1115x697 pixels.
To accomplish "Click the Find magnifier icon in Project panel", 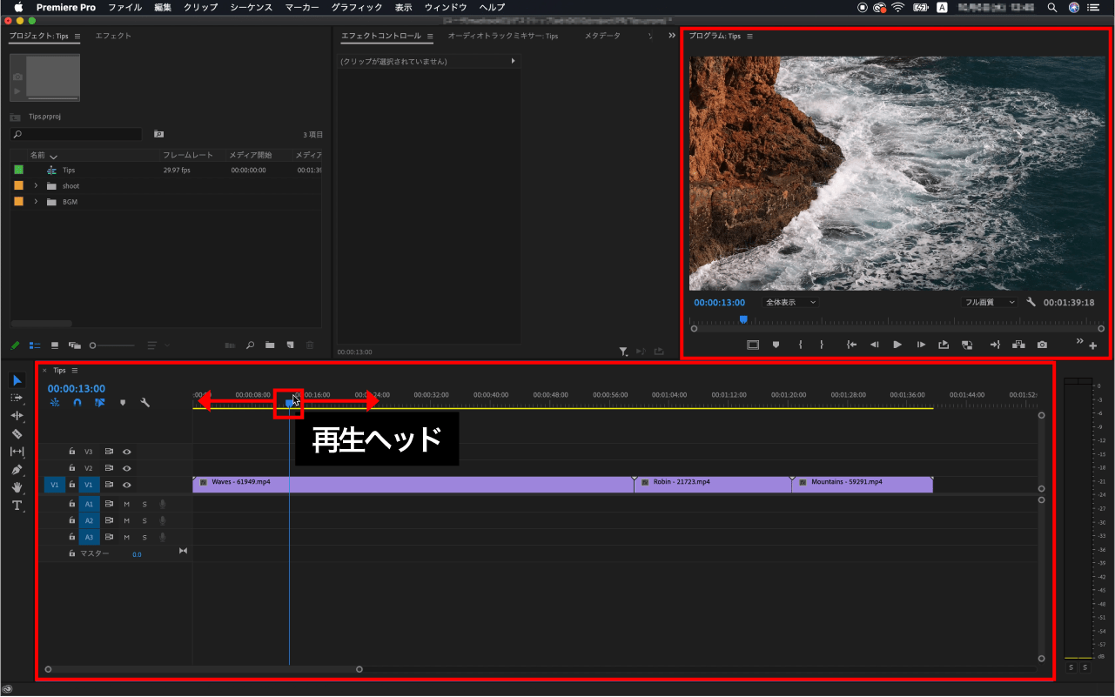I will point(250,345).
